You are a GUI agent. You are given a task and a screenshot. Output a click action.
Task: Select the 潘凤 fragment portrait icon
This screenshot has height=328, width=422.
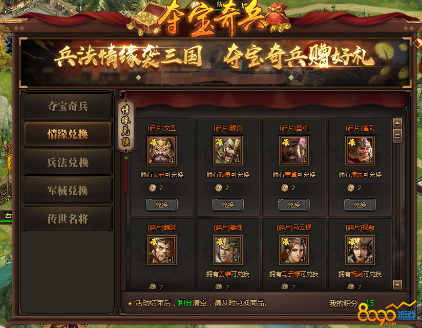pyautogui.click(x=360, y=151)
